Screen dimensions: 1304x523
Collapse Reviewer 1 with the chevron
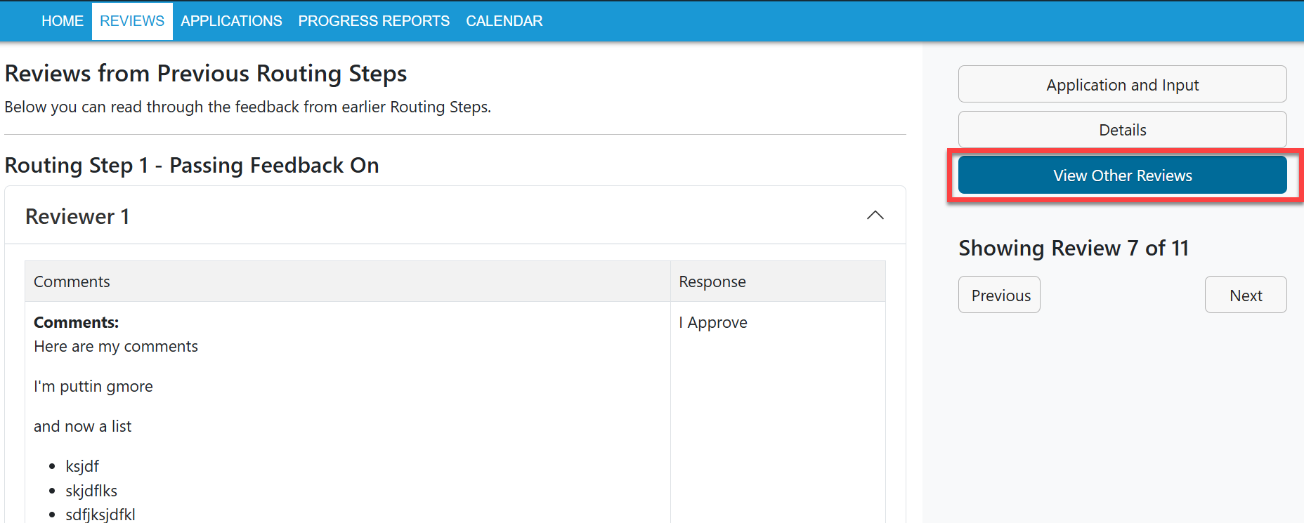coord(875,216)
